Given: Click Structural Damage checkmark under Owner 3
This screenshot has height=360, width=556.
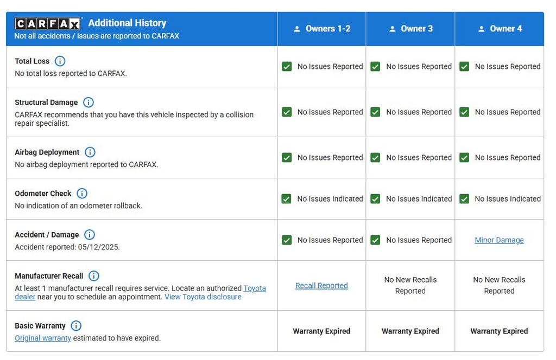Looking at the screenshot, I should tap(375, 112).
